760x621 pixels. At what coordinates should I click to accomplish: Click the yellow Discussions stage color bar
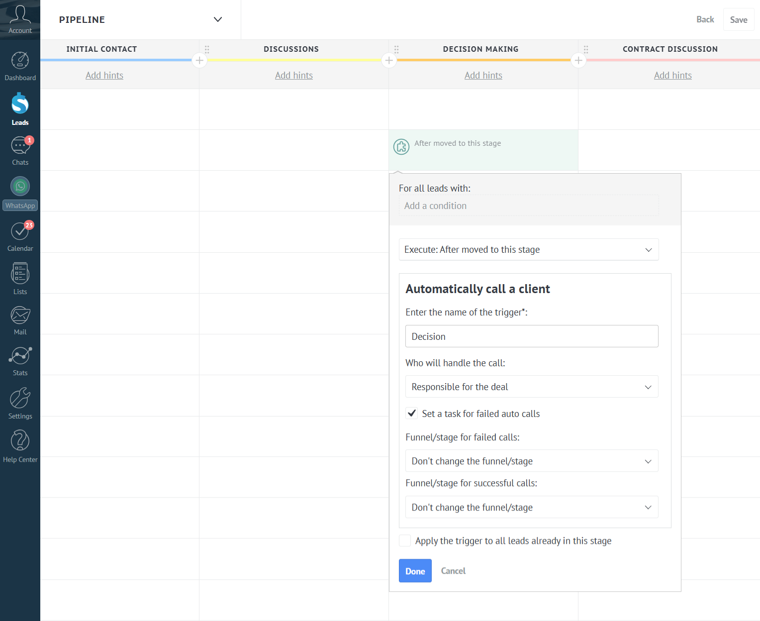(x=293, y=60)
